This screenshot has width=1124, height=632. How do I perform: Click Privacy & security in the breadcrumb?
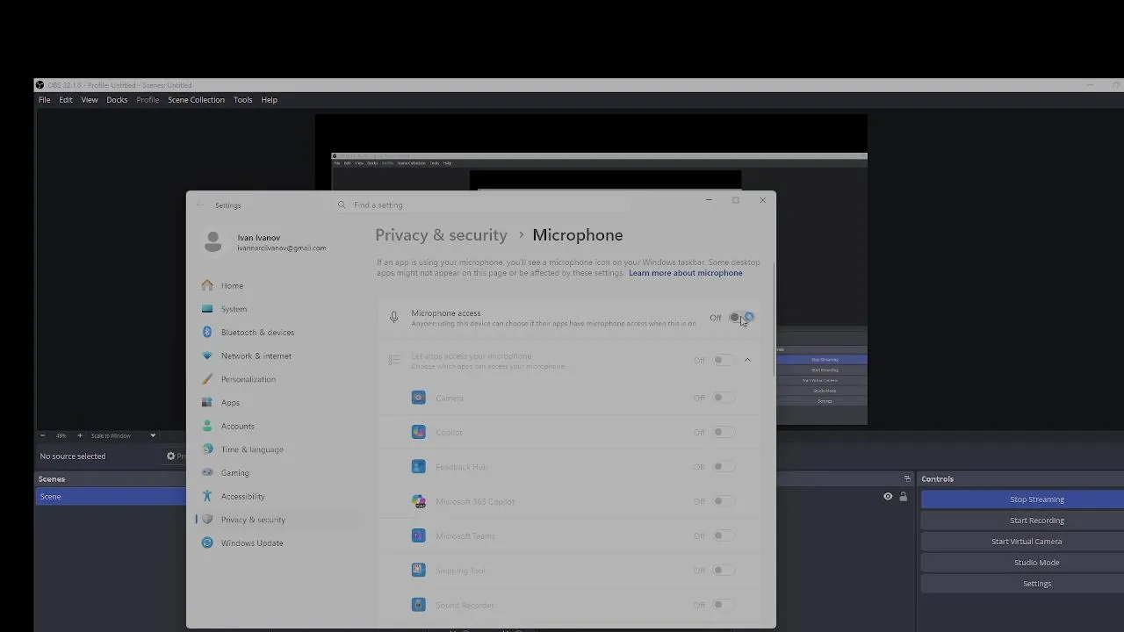tap(441, 235)
